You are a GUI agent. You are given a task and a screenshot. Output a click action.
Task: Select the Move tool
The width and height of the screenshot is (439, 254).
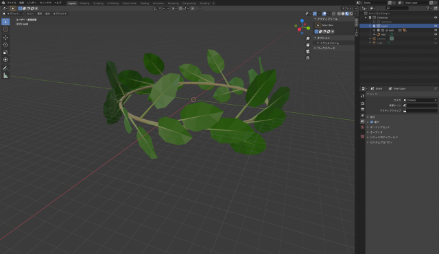[x=5, y=38]
